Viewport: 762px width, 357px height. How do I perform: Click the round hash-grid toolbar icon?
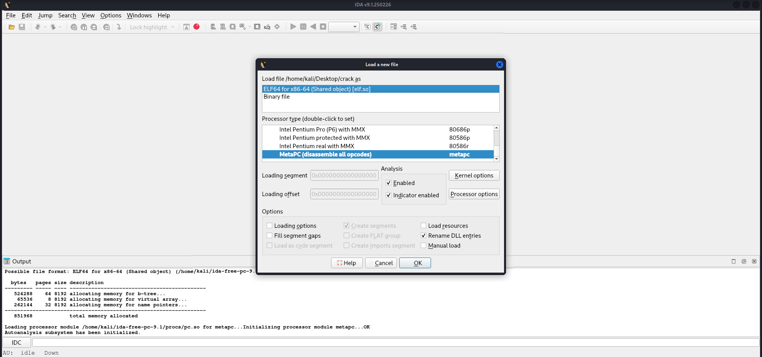[x=74, y=27]
